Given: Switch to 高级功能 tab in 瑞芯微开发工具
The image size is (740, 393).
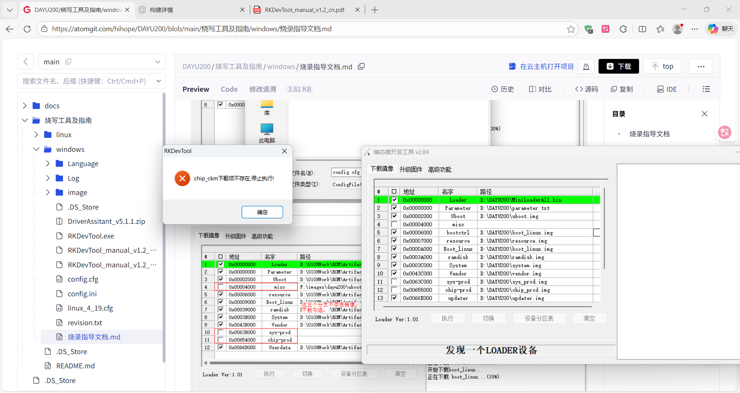Looking at the screenshot, I should (439, 169).
